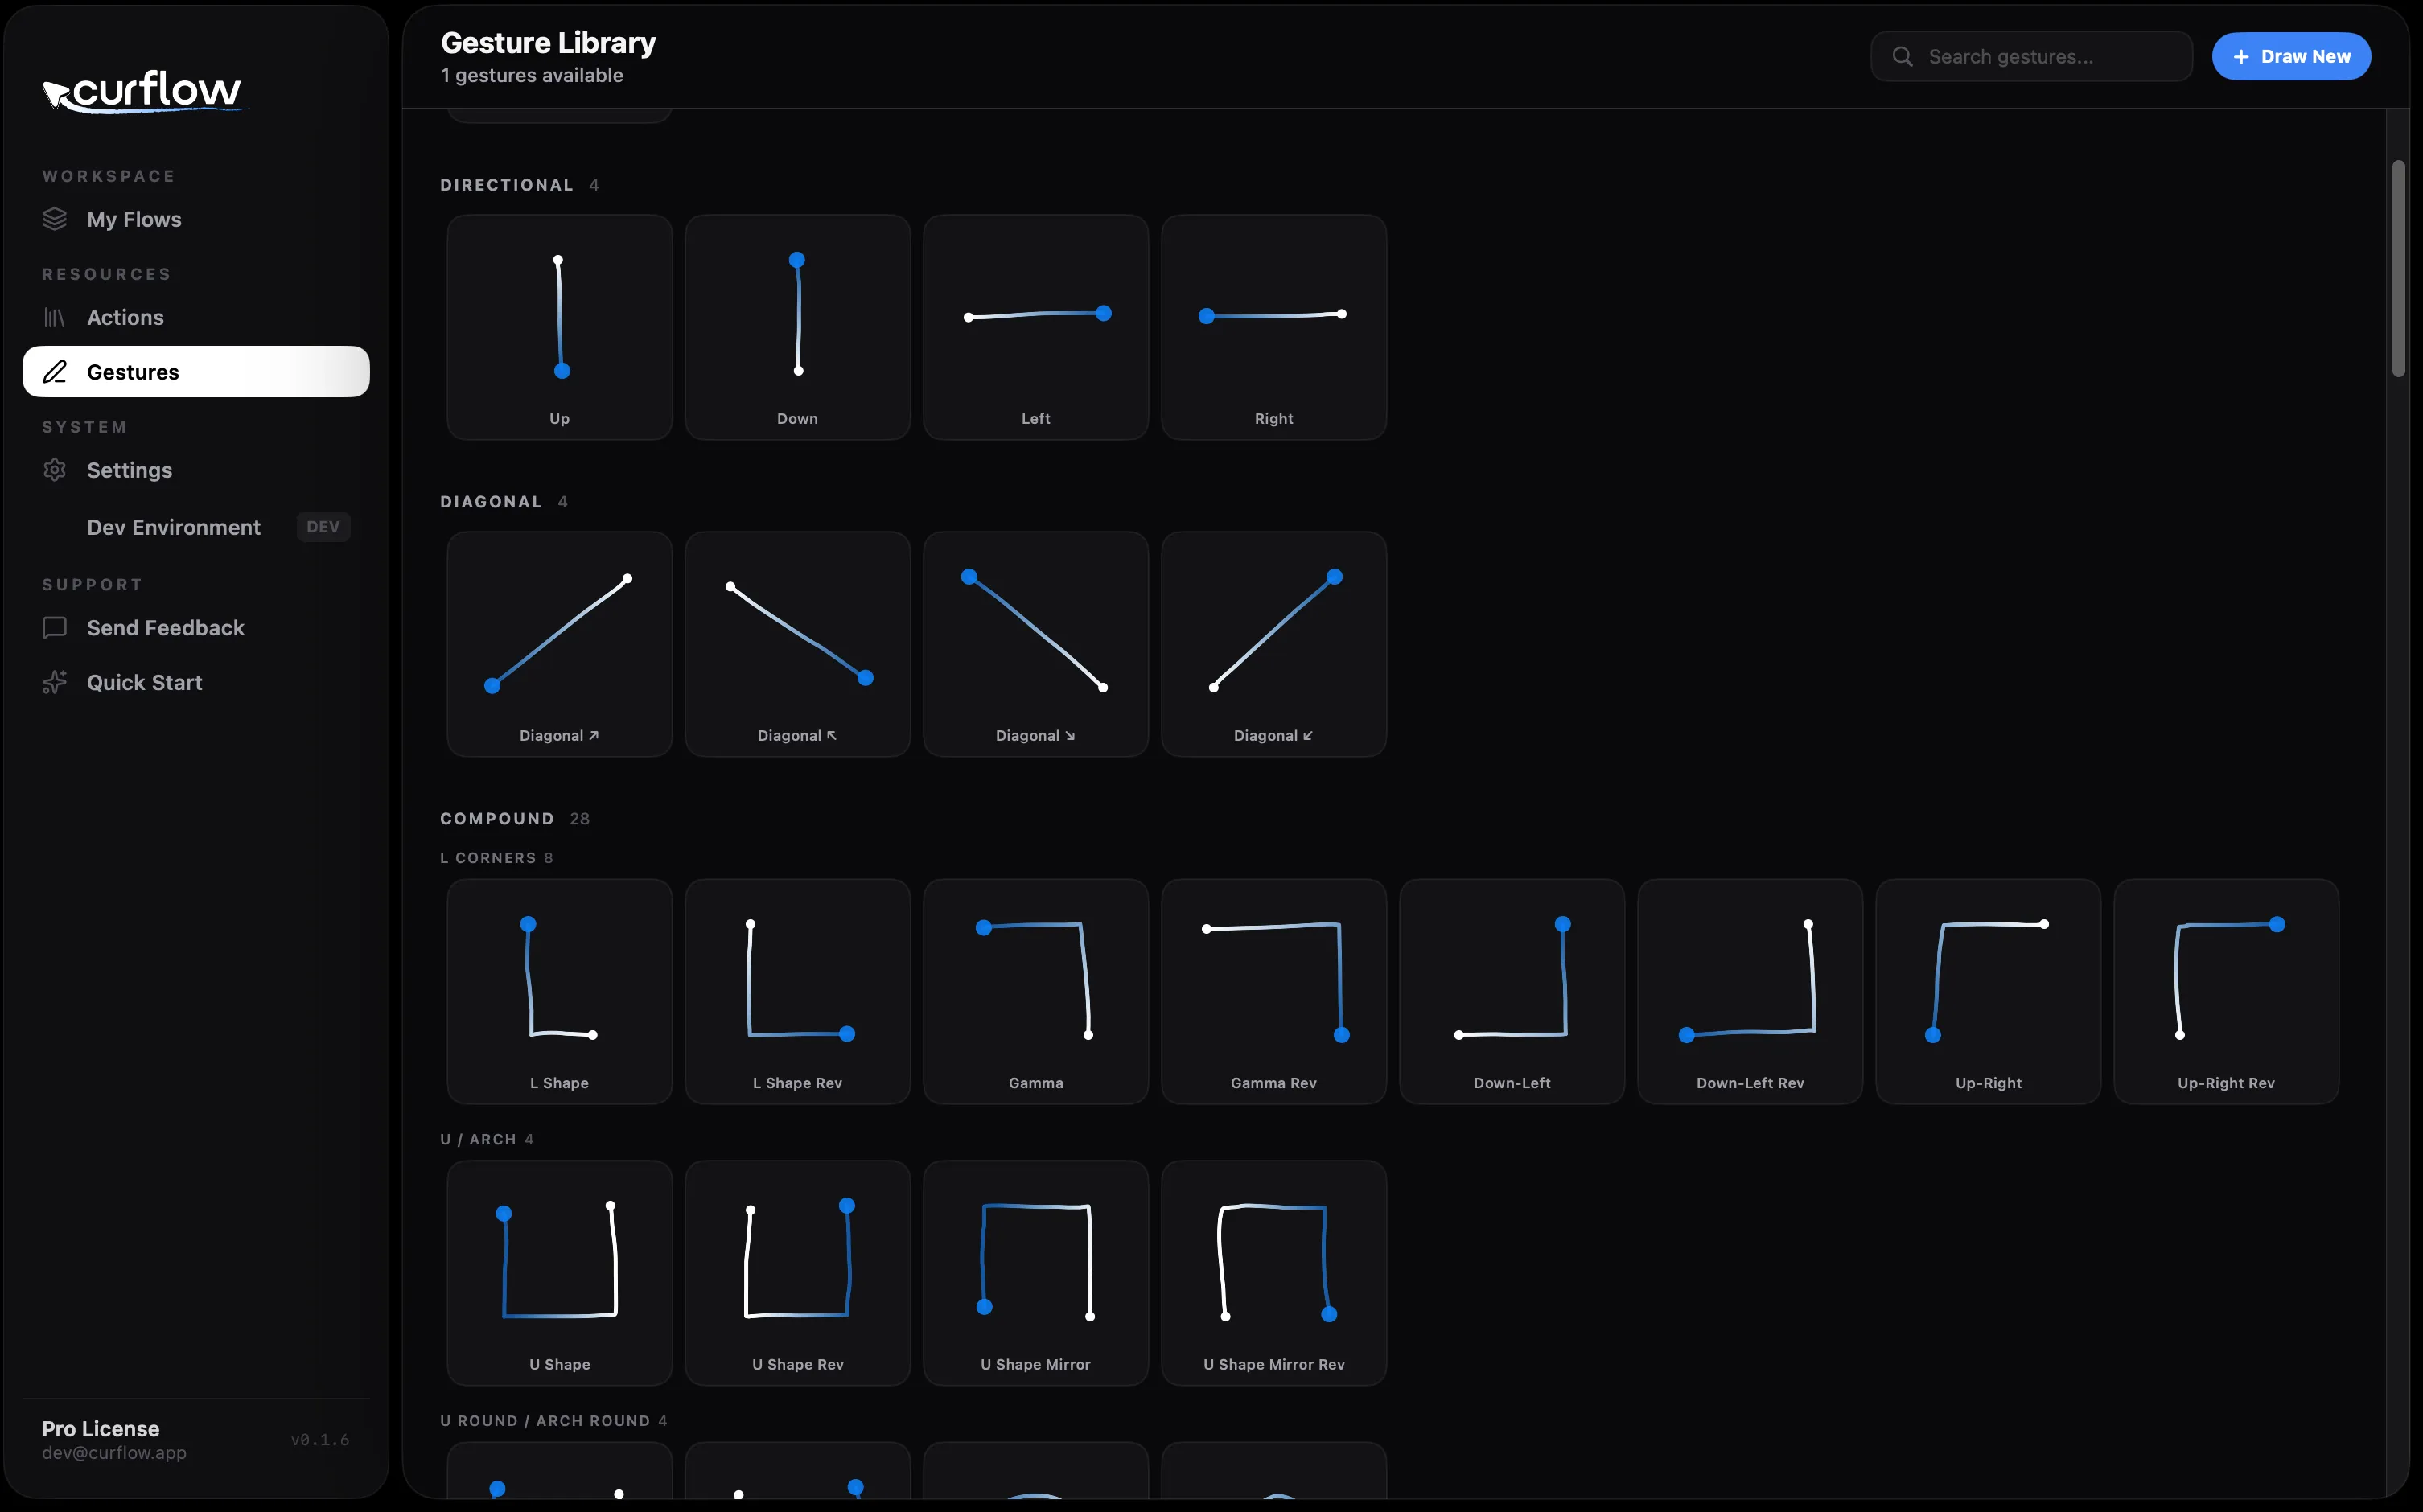Screen dimensions: 2423x1512
Task: Select the U Shape gesture
Action: [559, 1273]
